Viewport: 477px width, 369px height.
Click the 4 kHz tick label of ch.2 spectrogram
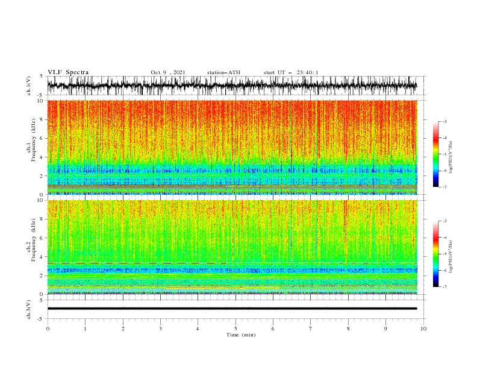[42, 257]
